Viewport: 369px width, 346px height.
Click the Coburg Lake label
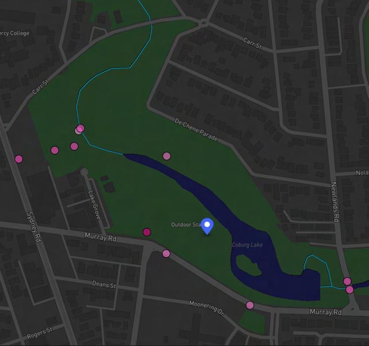(247, 245)
